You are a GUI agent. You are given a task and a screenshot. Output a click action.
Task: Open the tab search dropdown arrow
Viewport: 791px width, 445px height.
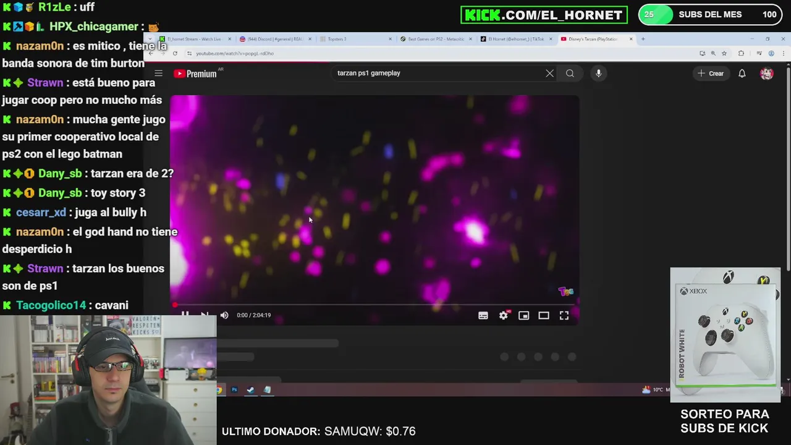click(150, 39)
